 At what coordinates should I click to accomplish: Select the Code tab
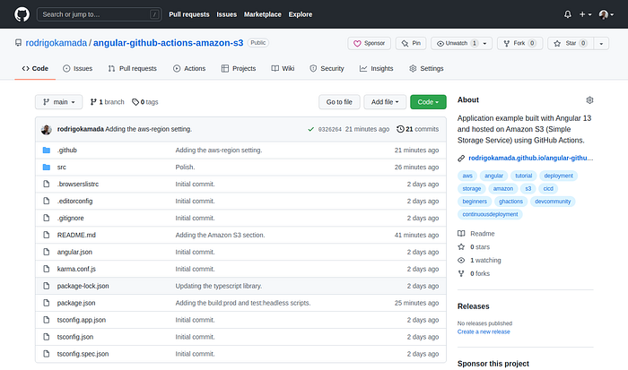[x=35, y=68]
